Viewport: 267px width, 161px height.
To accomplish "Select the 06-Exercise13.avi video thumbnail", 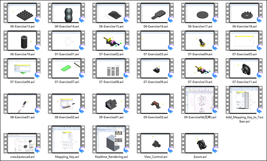I will (22, 13).
